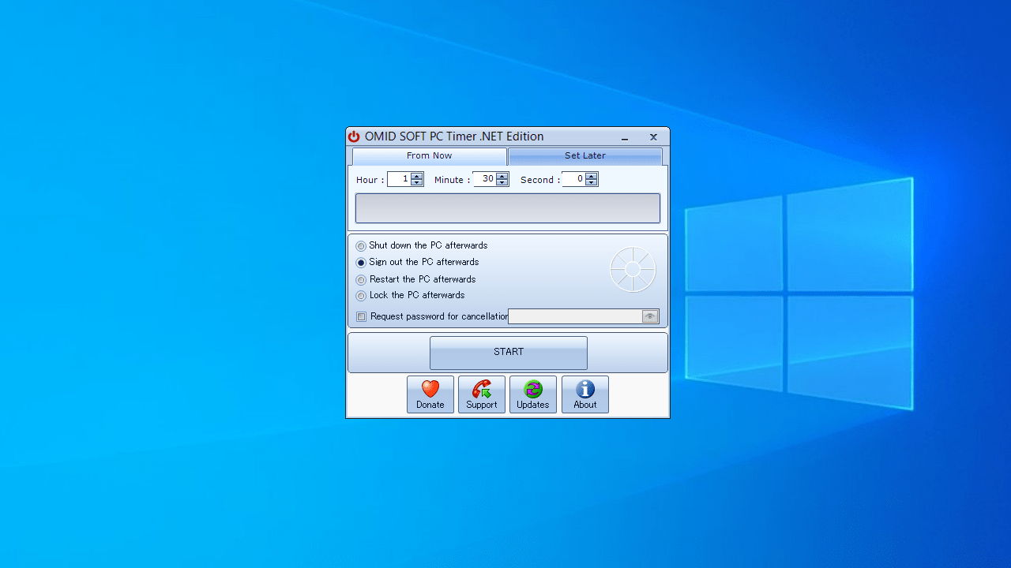Select Sign out the PC afterwards
Screen dimensions: 1011x568
tap(361, 263)
